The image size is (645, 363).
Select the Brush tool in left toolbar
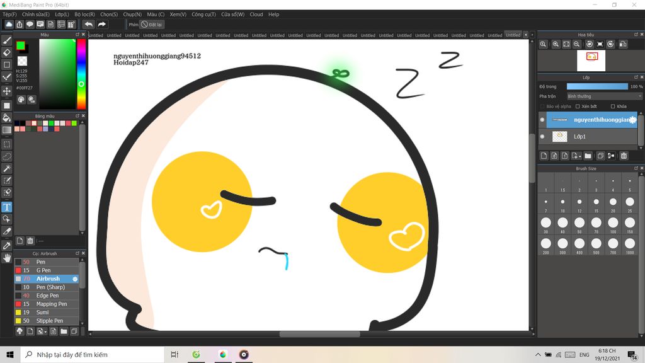click(x=6, y=40)
